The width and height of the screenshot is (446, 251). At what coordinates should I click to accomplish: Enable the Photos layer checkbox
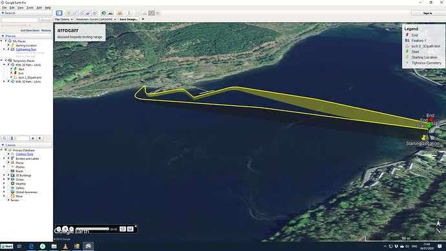coord(8,167)
